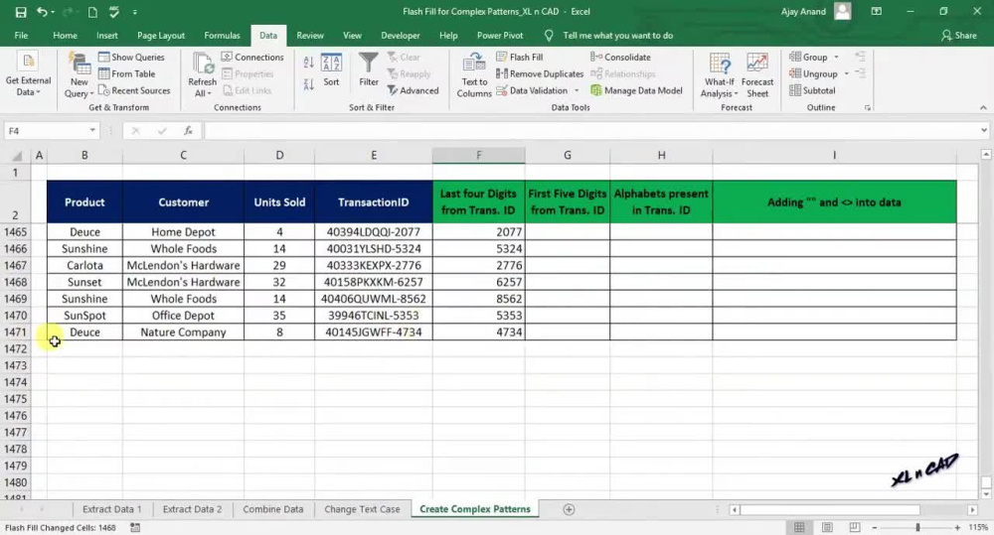Image resolution: width=994 pixels, height=535 pixels.
Task: Open the File menu
Action: point(21,36)
